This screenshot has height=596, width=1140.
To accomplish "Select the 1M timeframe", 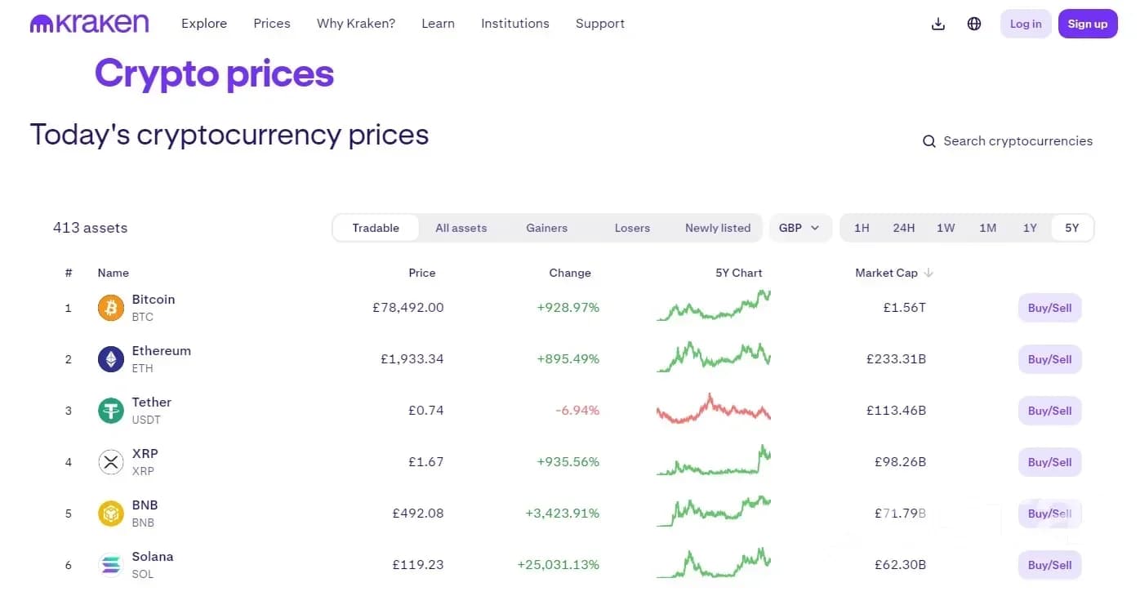I will pos(988,228).
